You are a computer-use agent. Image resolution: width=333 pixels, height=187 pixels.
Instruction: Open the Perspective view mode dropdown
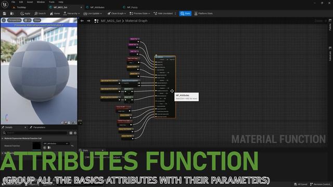click(15, 20)
